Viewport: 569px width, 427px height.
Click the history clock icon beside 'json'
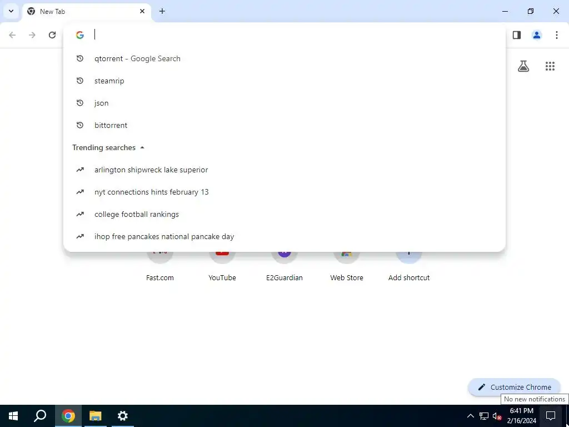tap(80, 103)
